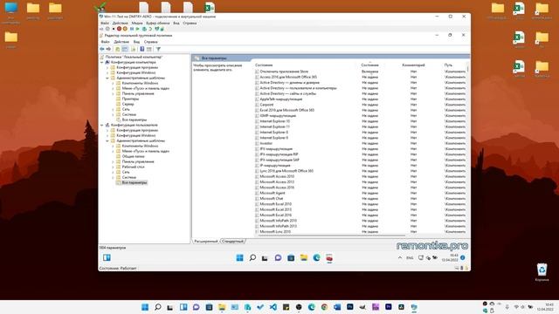Viewport: 559px width, 314px height.
Task: Click the Widgets icon on VM taskbar
Action: pos(107,257)
